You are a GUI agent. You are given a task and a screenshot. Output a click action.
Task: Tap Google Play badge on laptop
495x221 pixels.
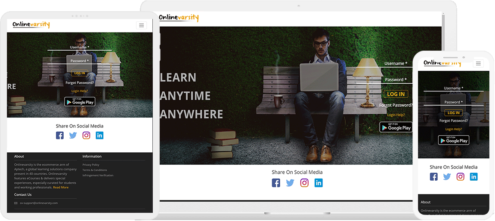click(x=396, y=127)
